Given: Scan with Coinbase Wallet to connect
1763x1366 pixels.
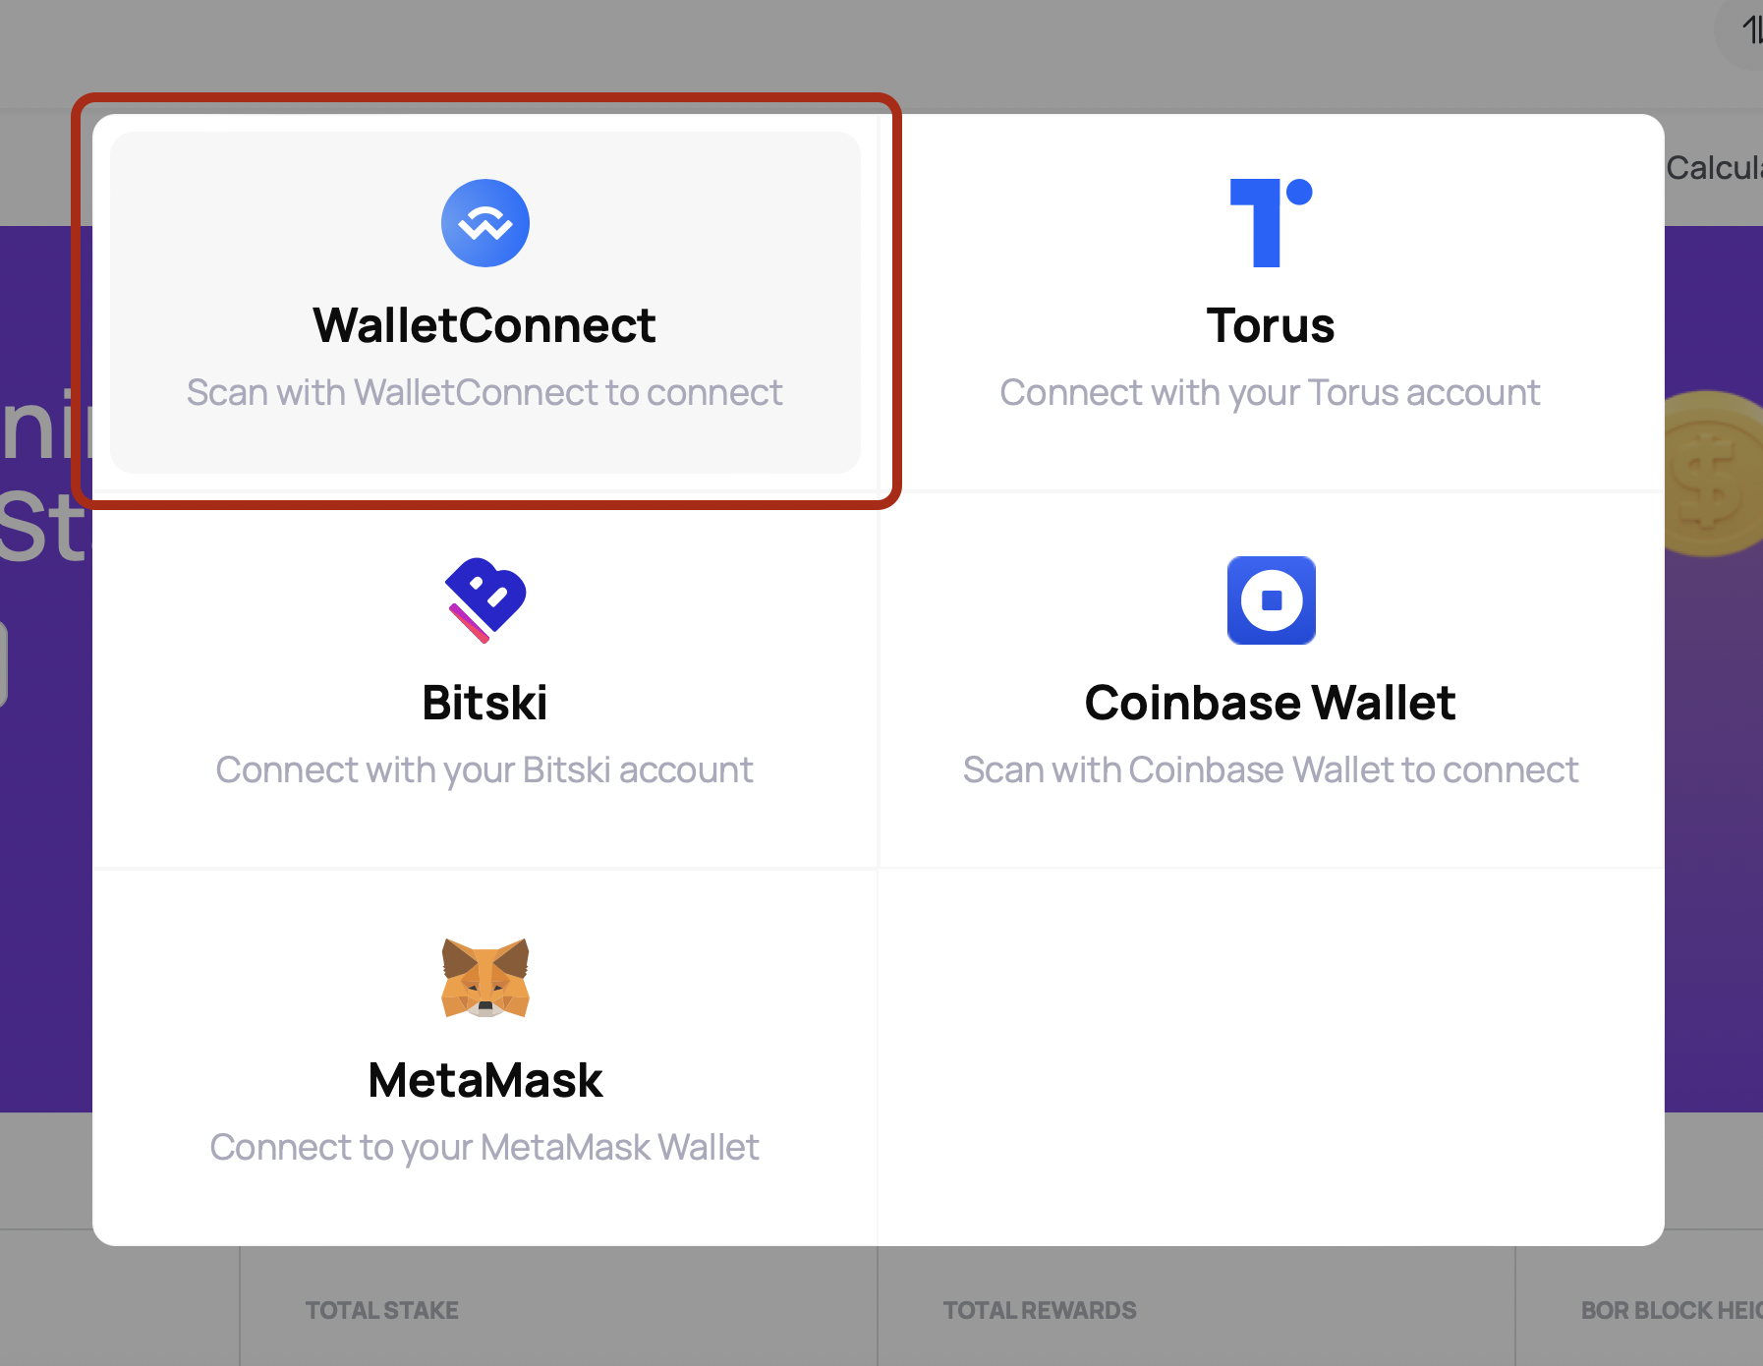Looking at the screenshot, I should pyautogui.click(x=1270, y=769).
